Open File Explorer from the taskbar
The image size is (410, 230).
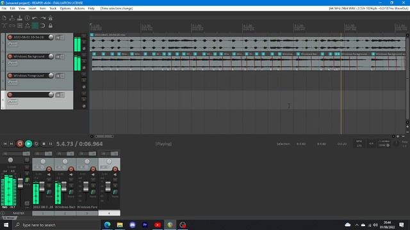click(x=120, y=225)
